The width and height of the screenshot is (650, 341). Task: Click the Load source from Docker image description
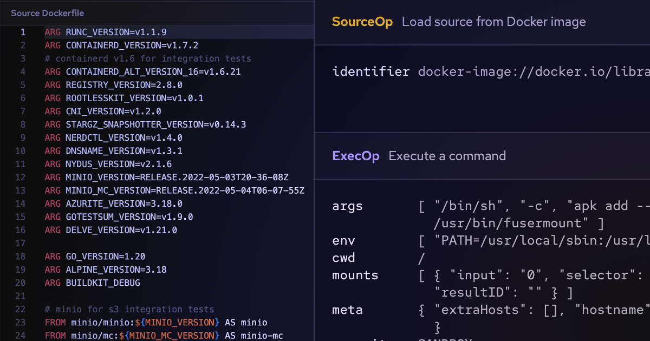(493, 22)
